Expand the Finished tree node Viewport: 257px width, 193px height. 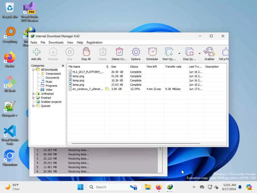33,98
